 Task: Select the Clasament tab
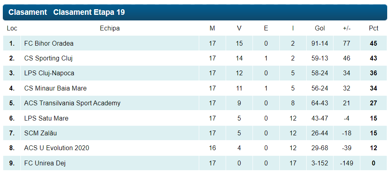(x=28, y=12)
